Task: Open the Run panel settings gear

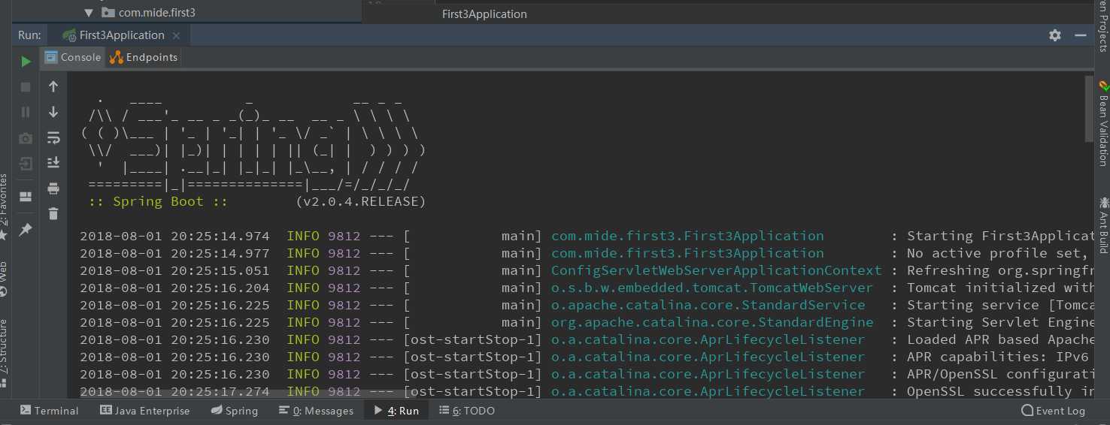Action: click(x=1055, y=35)
